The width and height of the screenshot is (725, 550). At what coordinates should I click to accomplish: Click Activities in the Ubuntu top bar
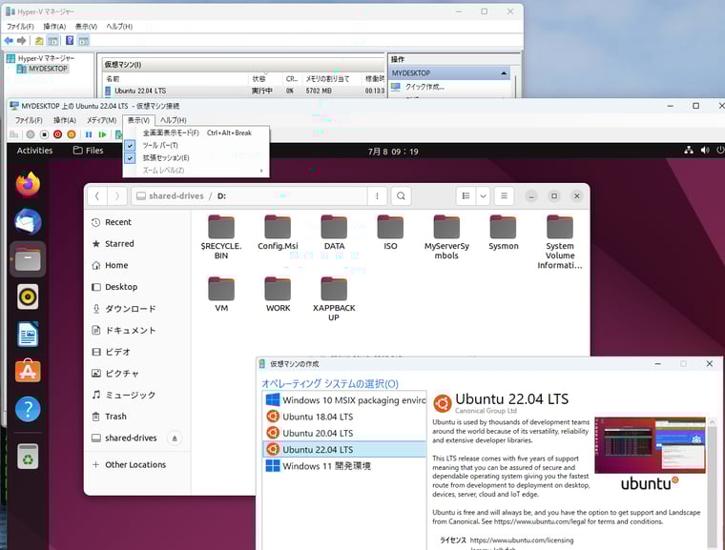(34, 151)
